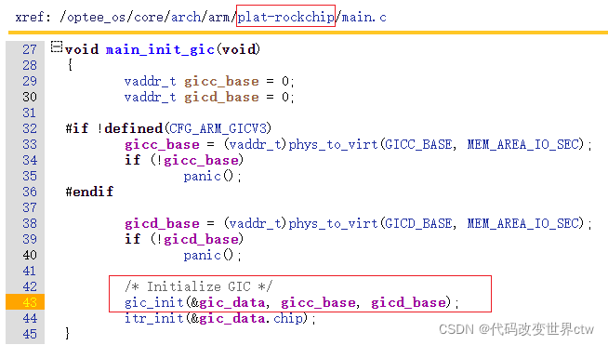Click gicc_base variable on line 29

(221, 82)
